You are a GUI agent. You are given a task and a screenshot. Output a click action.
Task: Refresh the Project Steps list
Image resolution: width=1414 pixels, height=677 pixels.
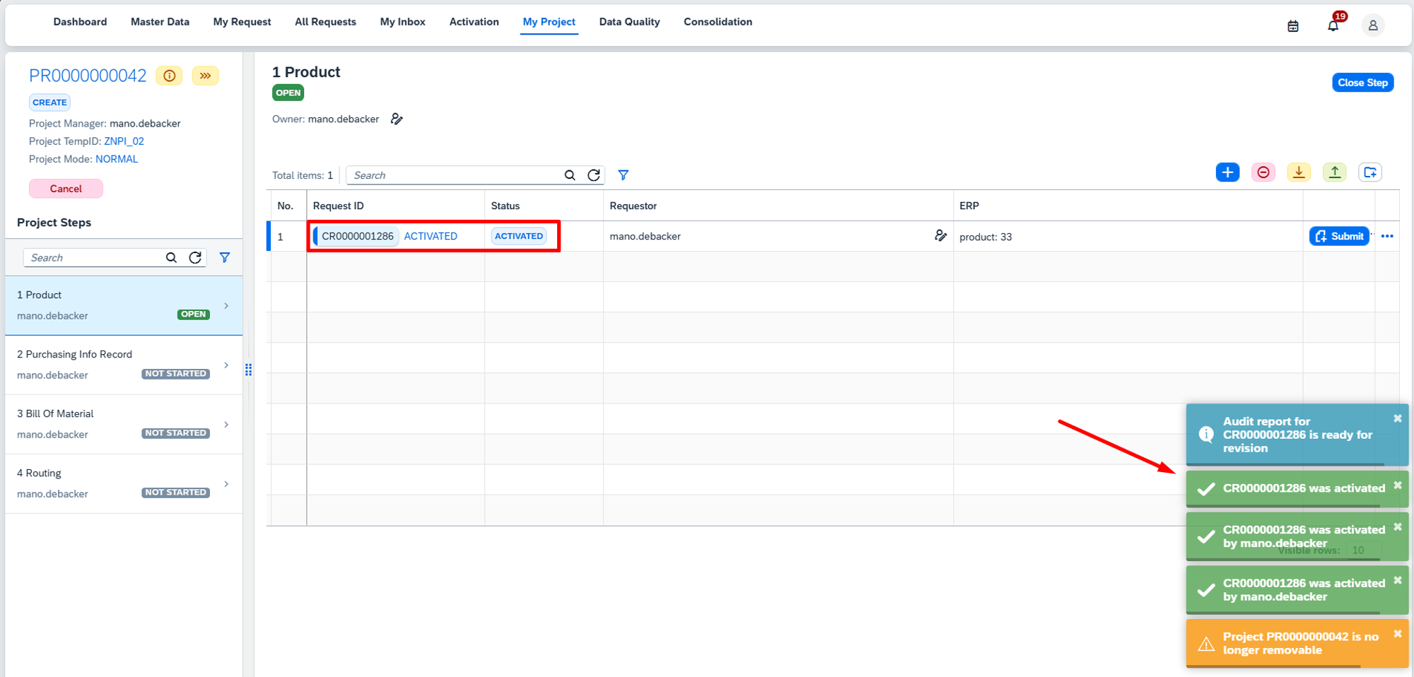[195, 258]
